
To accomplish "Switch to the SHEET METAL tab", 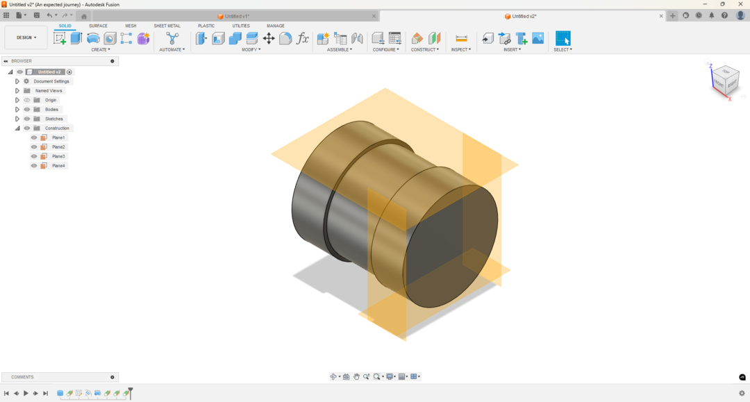I will coord(167,26).
